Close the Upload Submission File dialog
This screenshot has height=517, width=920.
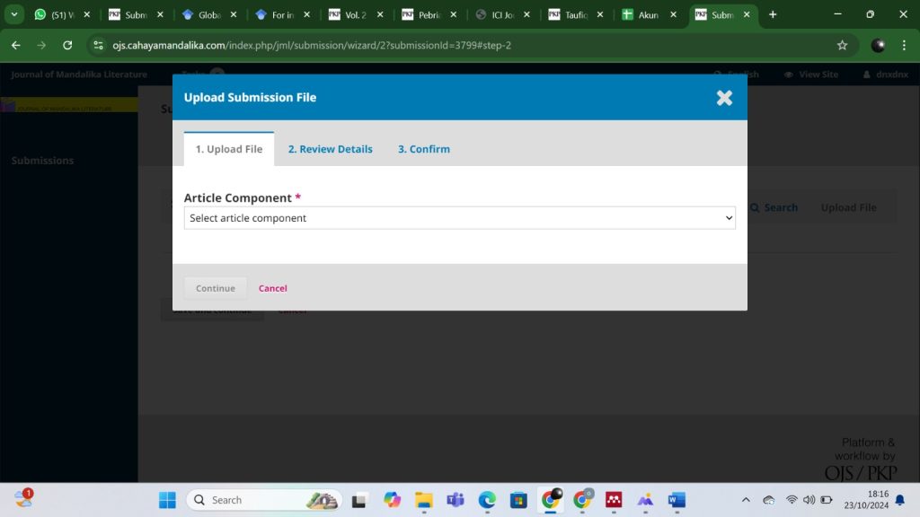pos(724,98)
